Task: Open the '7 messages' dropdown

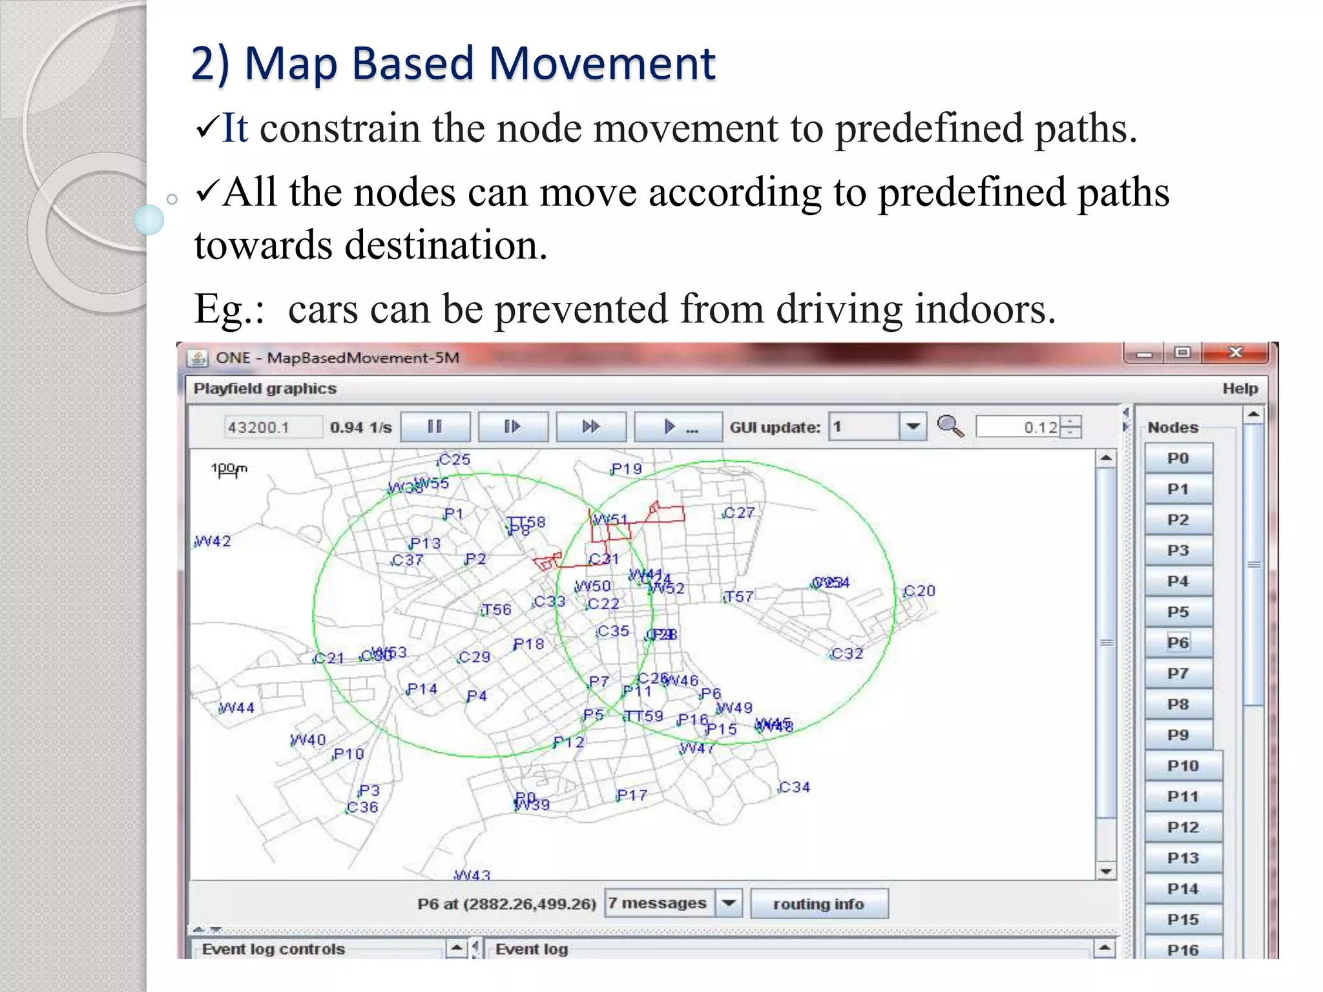Action: pos(729,903)
